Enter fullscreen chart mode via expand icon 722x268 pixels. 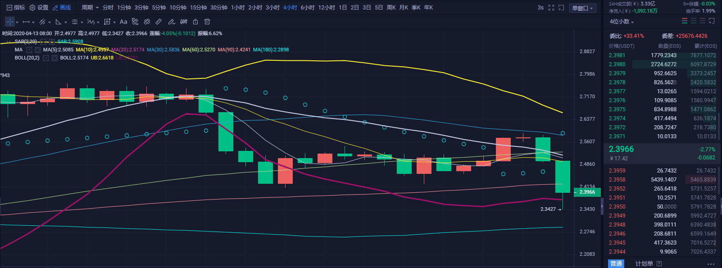(x=551, y=8)
